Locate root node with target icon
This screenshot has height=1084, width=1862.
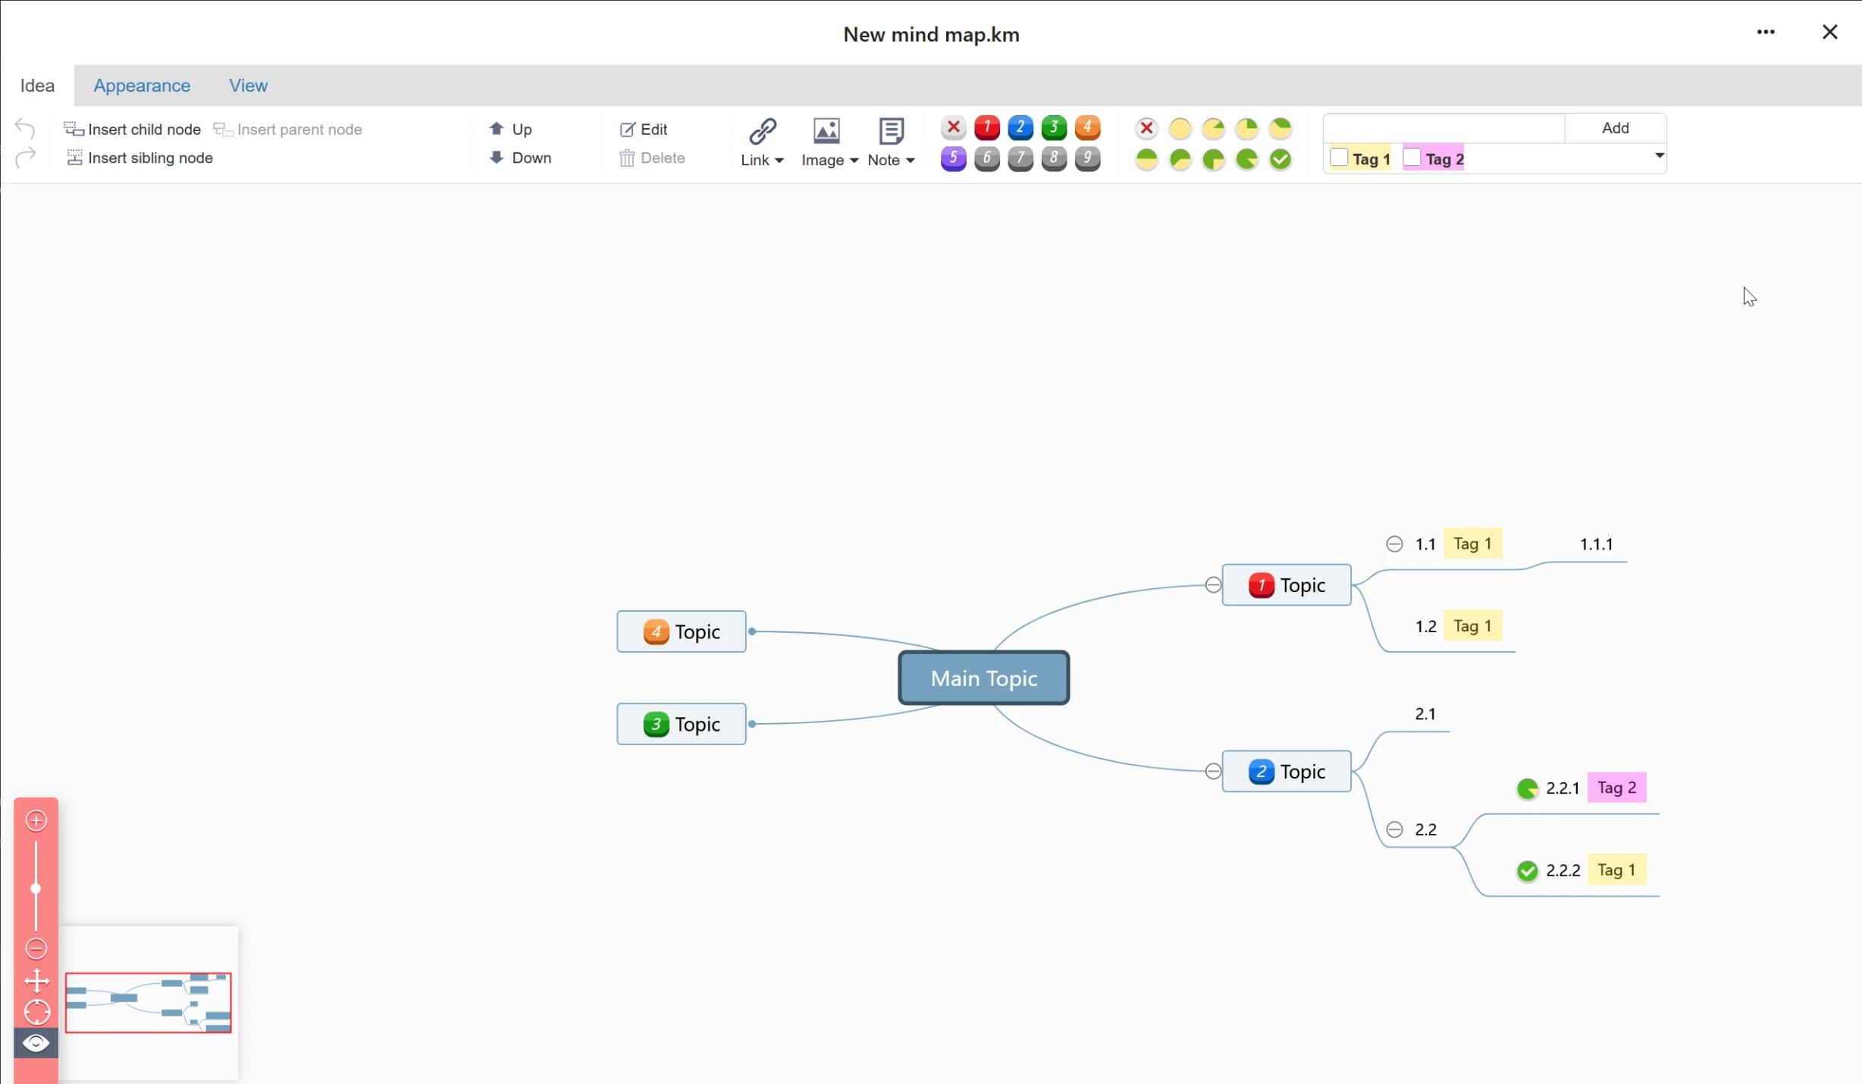pos(36,1012)
